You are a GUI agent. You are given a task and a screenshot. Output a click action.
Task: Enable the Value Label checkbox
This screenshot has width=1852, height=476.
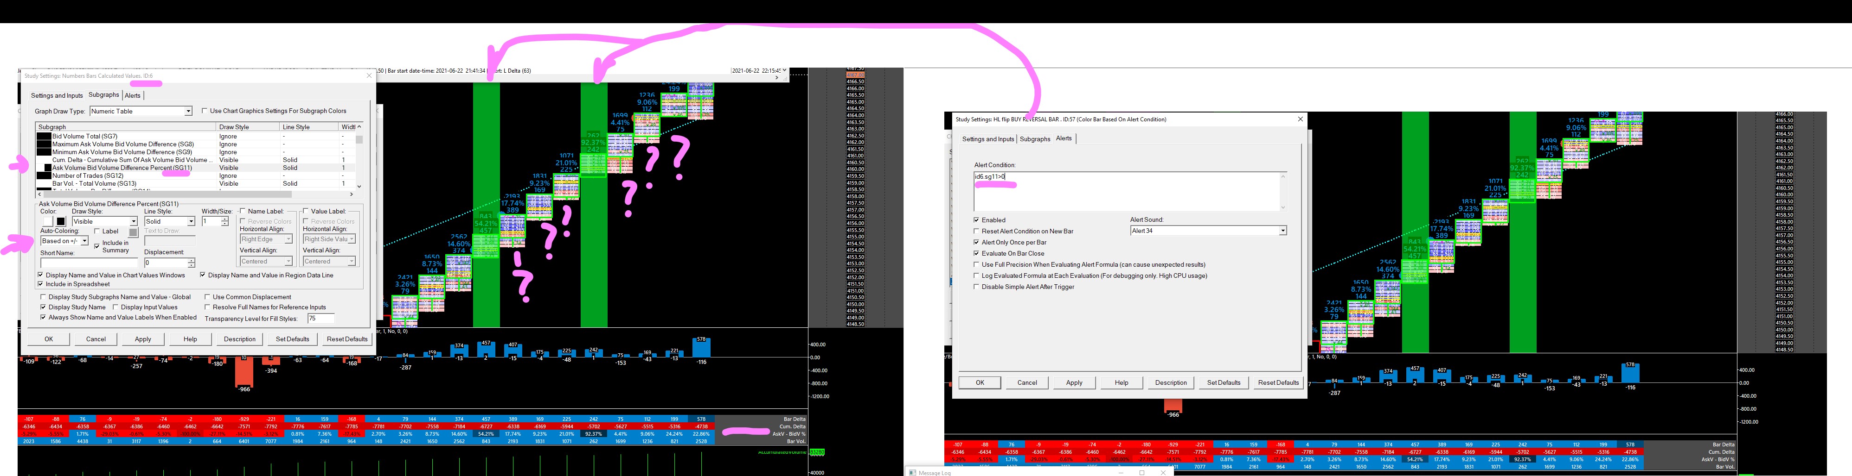pos(306,211)
